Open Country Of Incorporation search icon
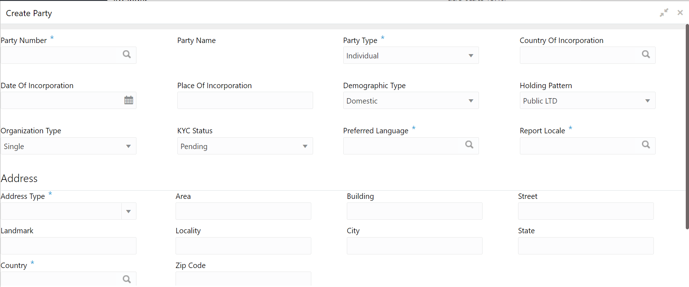This screenshot has height=287, width=689. click(x=646, y=54)
